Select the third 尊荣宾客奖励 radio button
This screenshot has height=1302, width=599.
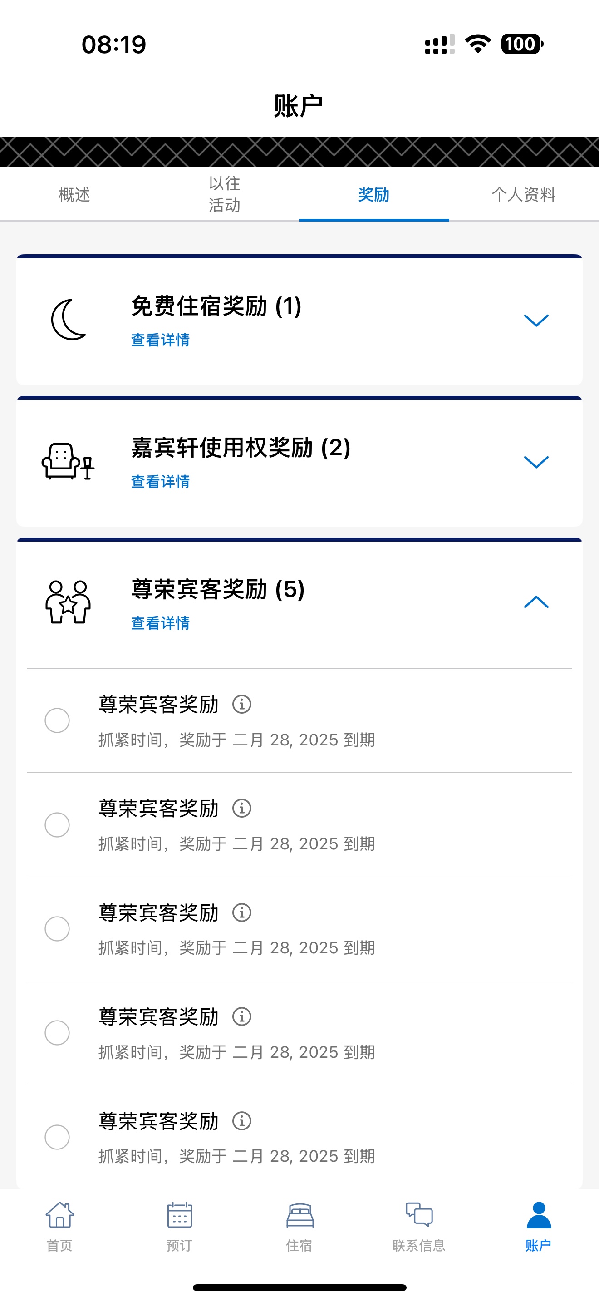point(57,928)
